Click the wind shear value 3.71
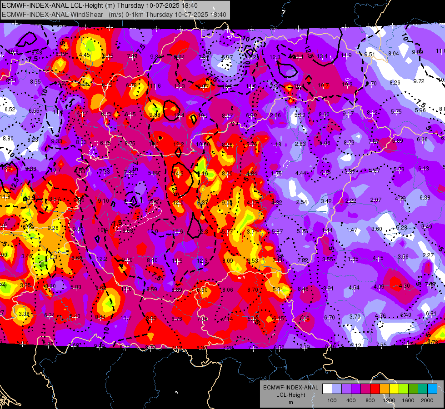The image size is (445, 409). (x=252, y=232)
